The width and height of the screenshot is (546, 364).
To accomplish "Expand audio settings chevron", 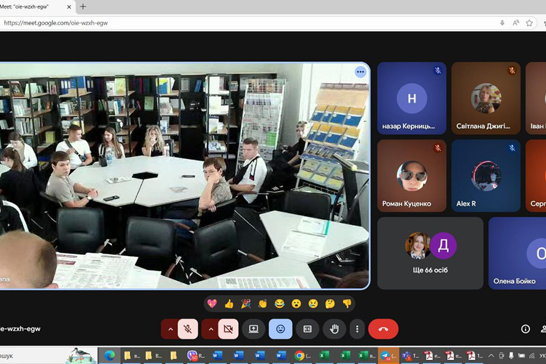I will click(x=170, y=329).
